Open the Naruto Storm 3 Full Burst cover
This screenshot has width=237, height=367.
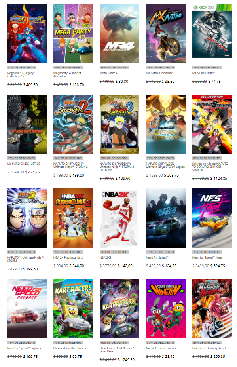119,124
